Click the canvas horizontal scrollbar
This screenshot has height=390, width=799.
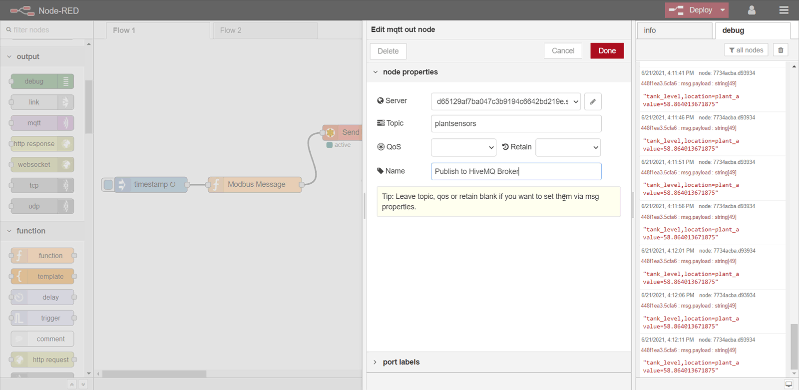pyautogui.click(x=154, y=374)
